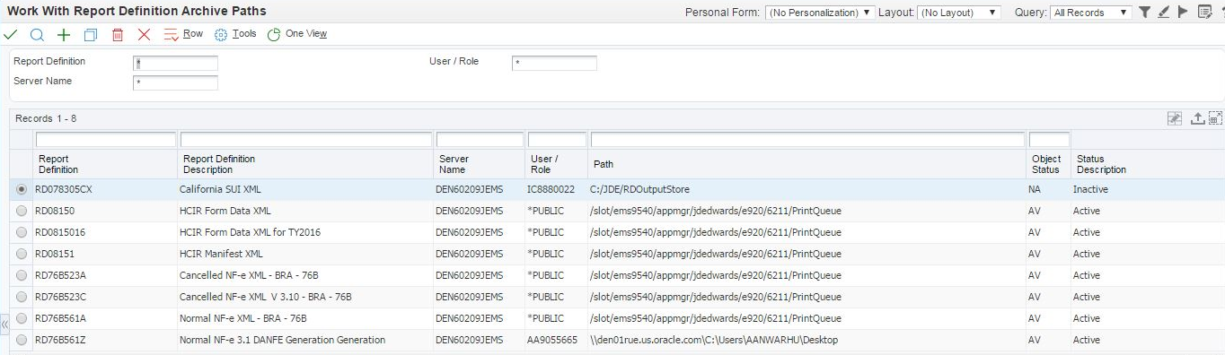This screenshot has width=1225, height=355.
Task: Select the RD0815016 row radio button
Action: coord(22,232)
